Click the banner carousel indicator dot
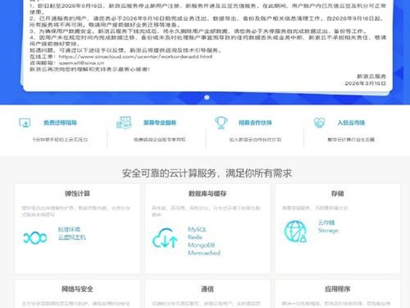Screen dimensions: 410x308 207,97
